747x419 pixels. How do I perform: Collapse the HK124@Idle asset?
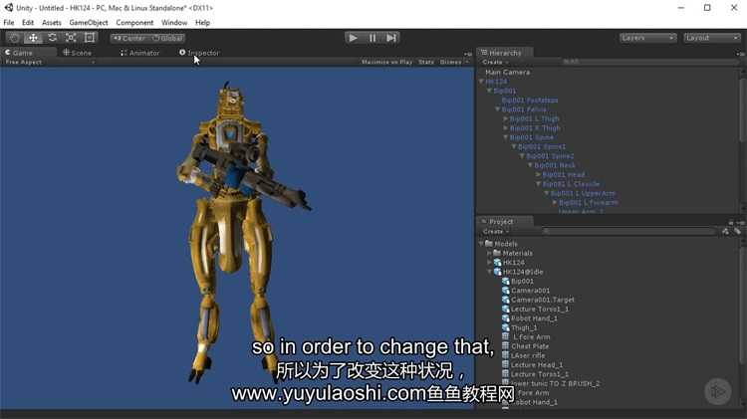pyautogui.click(x=489, y=272)
